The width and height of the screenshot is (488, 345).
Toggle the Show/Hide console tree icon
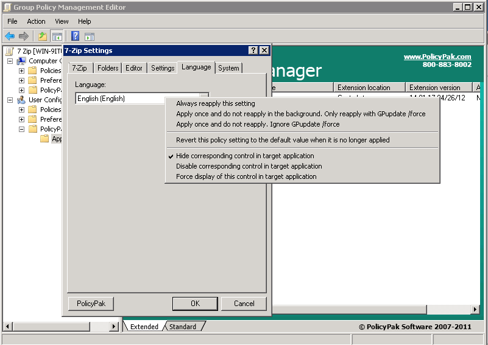[x=57, y=37]
